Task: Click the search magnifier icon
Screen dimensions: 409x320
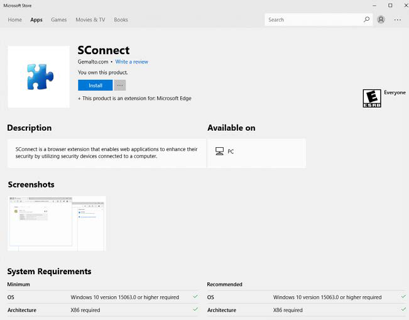Action: [366, 19]
